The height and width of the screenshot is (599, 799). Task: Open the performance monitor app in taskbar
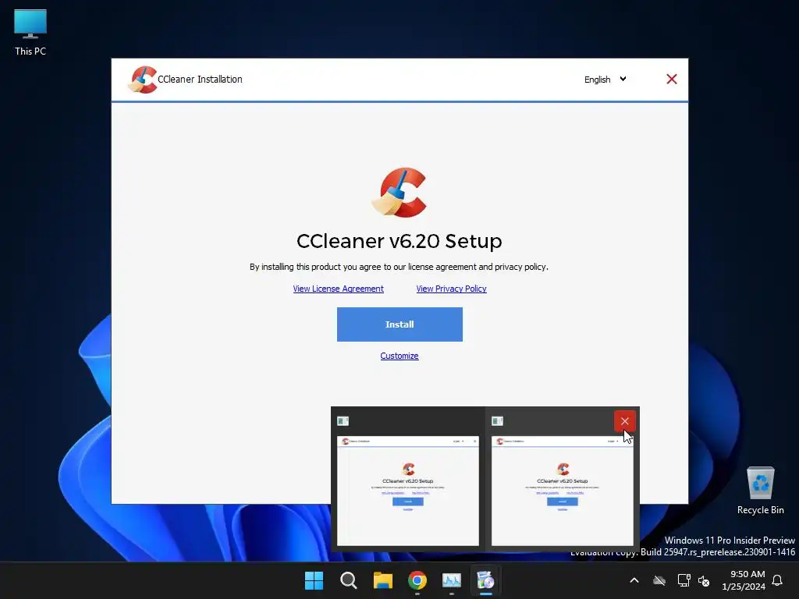coord(452,580)
